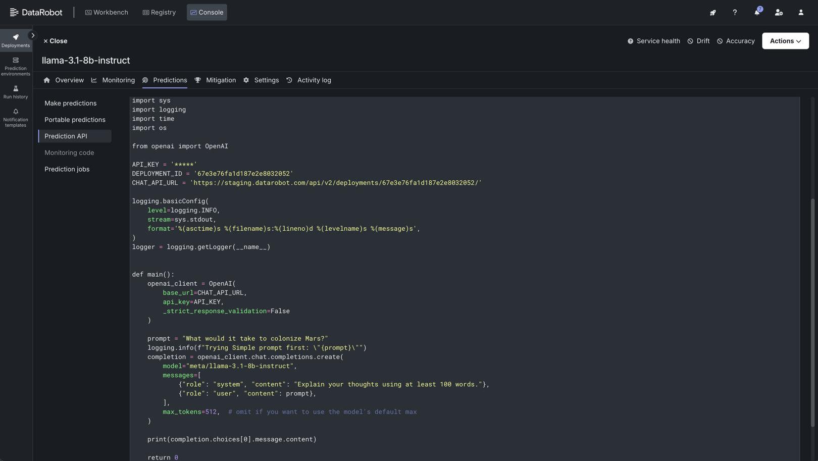Switch to the Monitoring tab
The width and height of the screenshot is (818, 461).
coord(113,80)
